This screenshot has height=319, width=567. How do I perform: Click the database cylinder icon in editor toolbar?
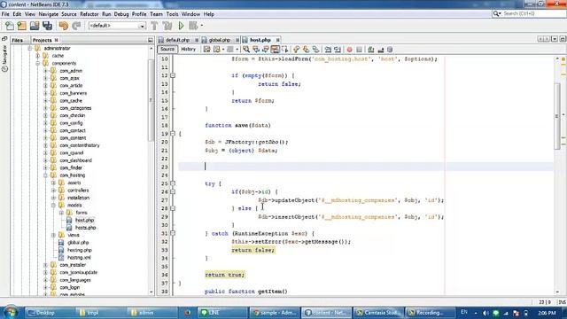390,50
